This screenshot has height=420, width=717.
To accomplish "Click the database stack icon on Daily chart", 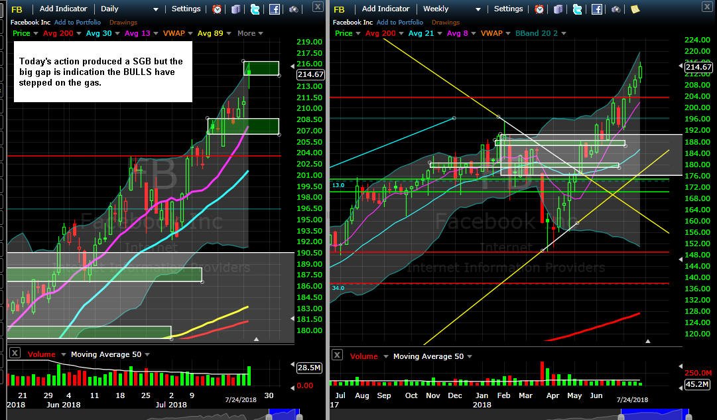I will (x=236, y=9).
